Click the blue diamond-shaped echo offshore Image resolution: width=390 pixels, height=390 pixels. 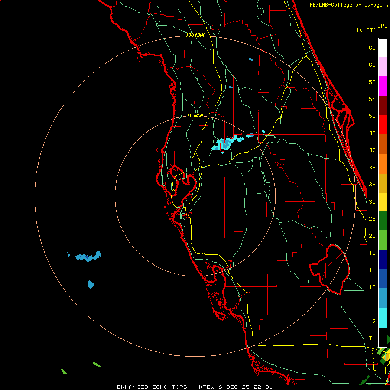coord(91,284)
